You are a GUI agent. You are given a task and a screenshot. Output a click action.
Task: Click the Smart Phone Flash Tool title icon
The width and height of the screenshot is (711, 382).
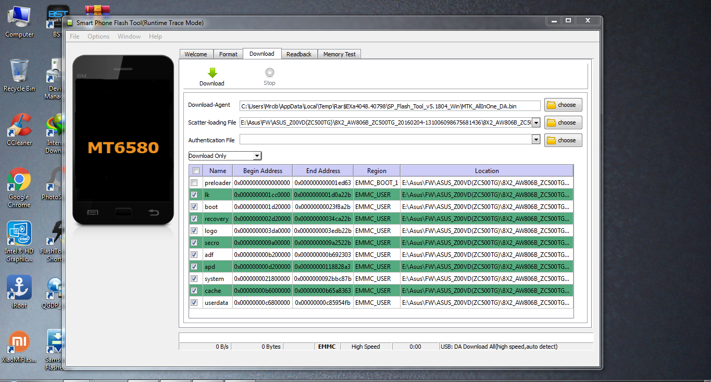[x=70, y=22]
